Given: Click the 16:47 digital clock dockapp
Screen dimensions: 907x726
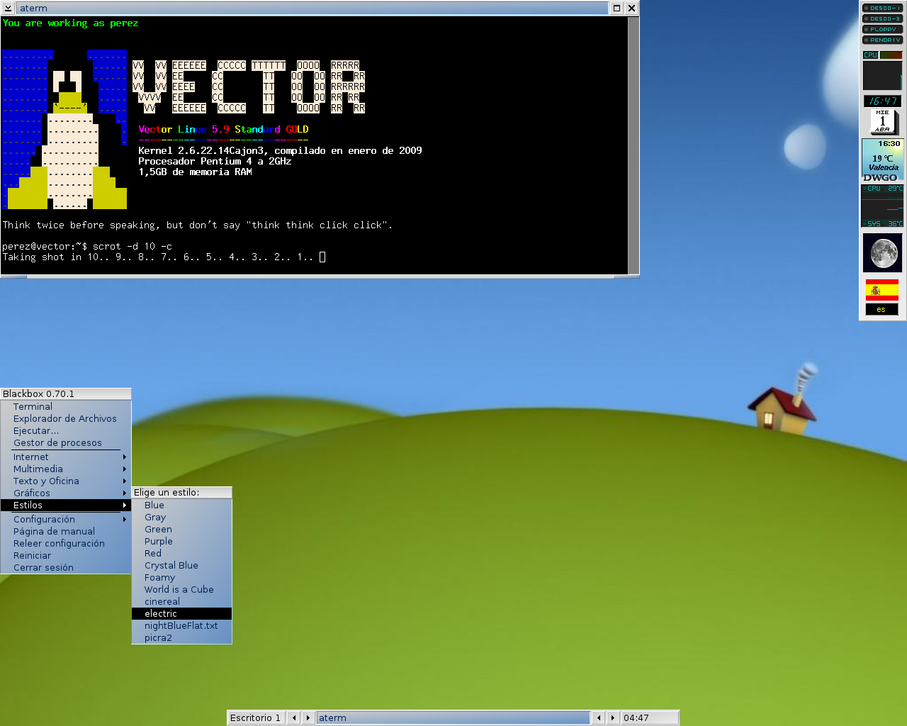Looking at the screenshot, I should [882, 101].
